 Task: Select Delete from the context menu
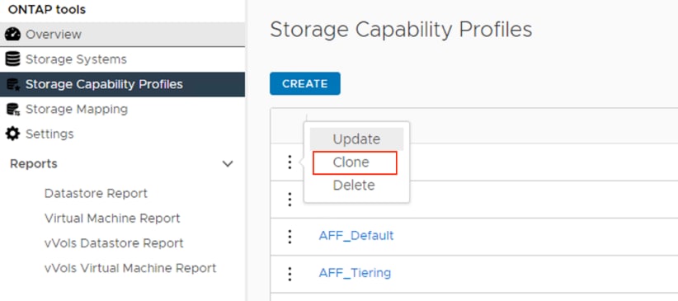click(x=354, y=186)
